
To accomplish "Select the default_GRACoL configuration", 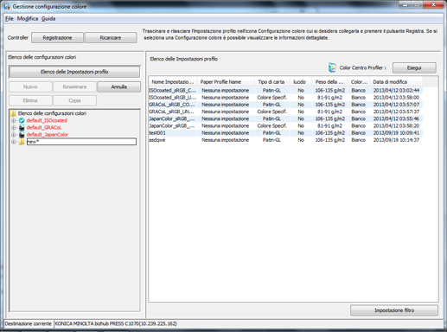I will [44, 128].
